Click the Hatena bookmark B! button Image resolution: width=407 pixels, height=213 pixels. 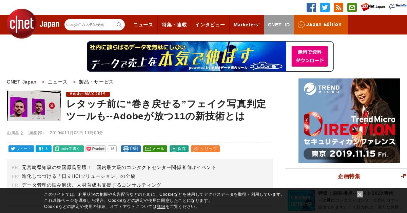(43, 149)
